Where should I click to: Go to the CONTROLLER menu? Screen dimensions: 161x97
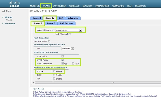tap(60, 6)
